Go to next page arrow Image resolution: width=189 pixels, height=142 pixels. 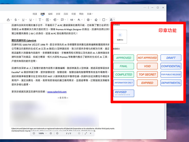[79, 133]
